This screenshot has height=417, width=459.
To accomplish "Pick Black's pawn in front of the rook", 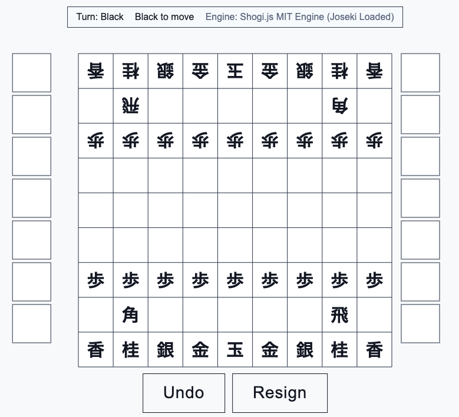I will click(339, 280).
